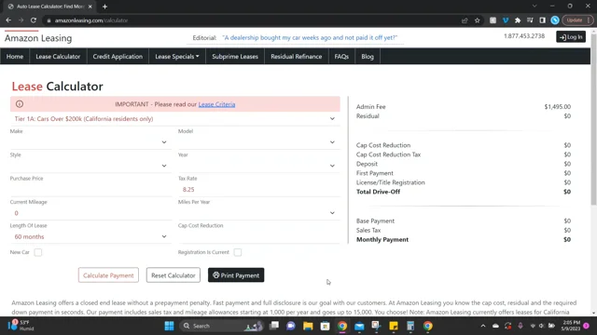The height and width of the screenshot is (335, 597).
Task: Click the browser forward arrow
Action: pyautogui.click(x=21, y=20)
